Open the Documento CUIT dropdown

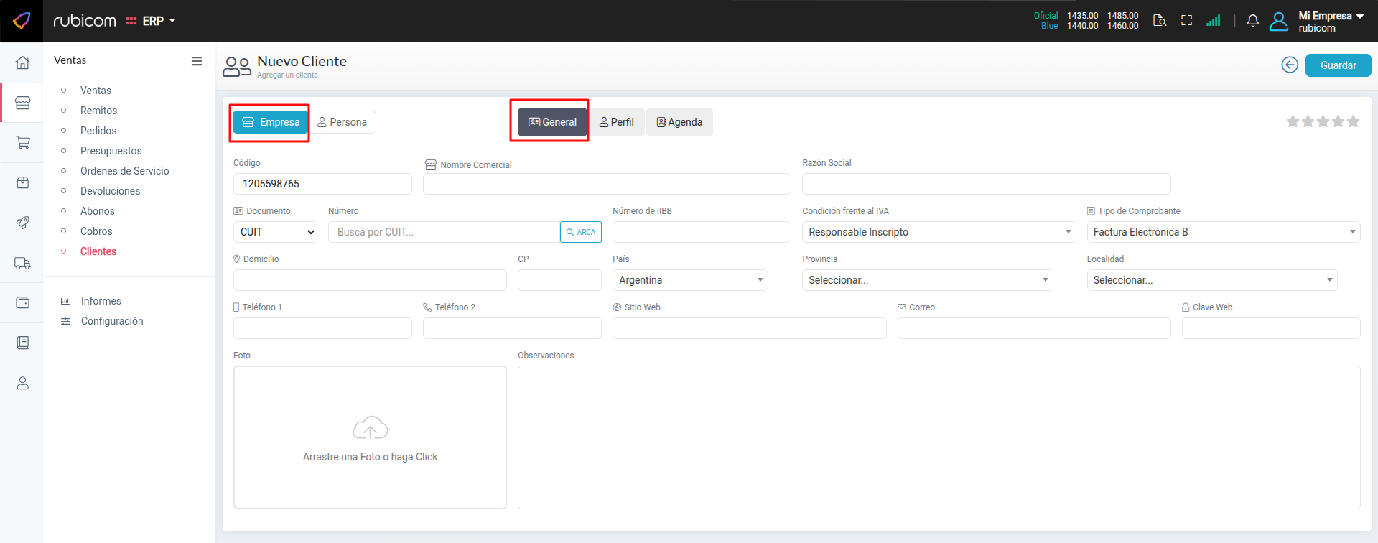(x=275, y=232)
